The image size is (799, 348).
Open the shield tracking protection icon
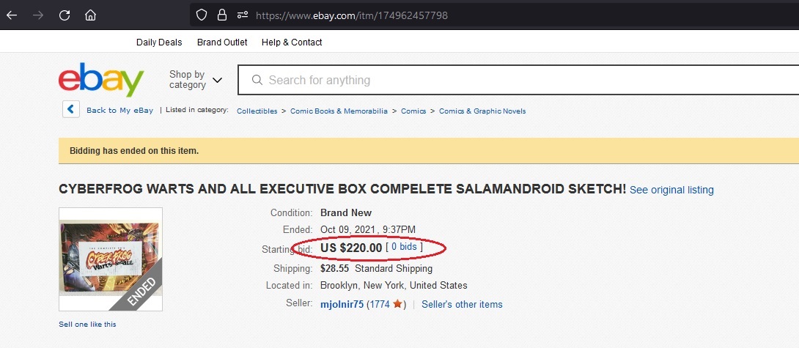tap(202, 15)
